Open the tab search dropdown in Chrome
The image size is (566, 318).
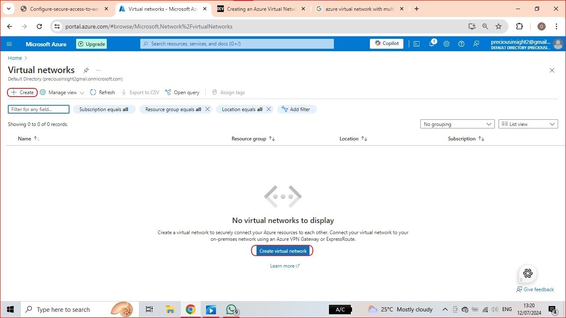tap(8, 9)
